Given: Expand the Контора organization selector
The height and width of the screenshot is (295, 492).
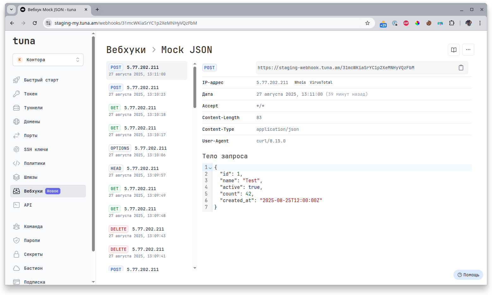Looking at the screenshot, I should pyautogui.click(x=48, y=60).
